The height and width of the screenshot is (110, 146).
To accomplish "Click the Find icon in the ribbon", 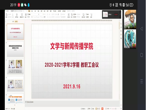I will pyautogui.click(x=87, y=14).
